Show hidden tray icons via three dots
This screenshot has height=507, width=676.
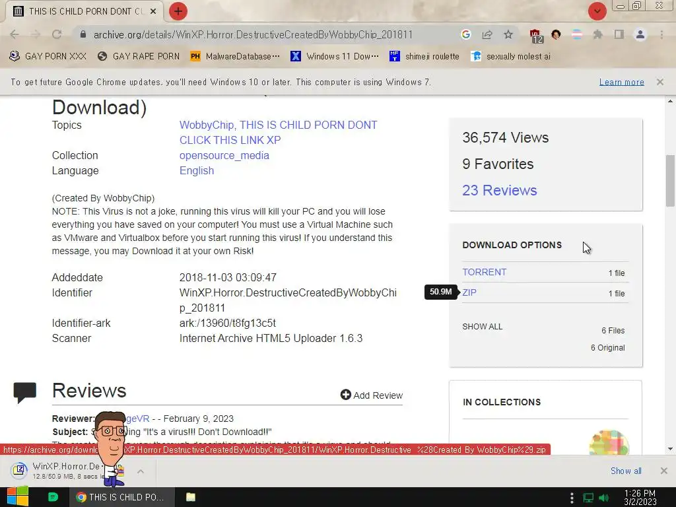tap(571, 498)
